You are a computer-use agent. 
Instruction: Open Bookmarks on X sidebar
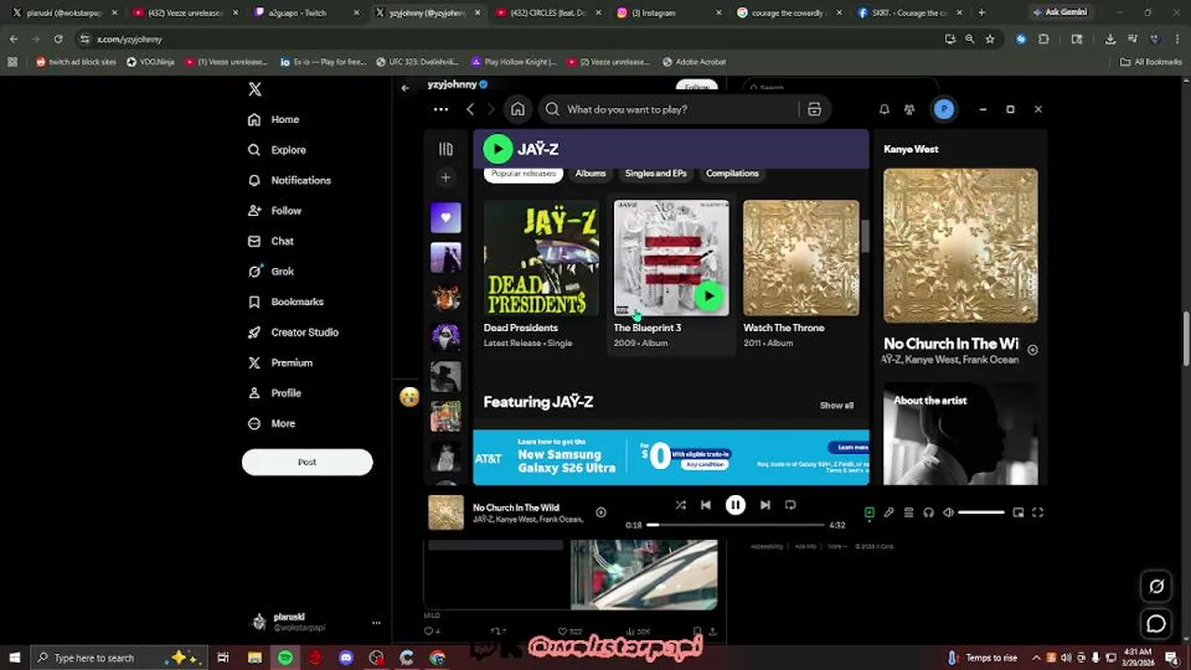pos(287,301)
